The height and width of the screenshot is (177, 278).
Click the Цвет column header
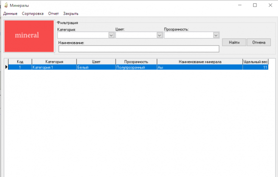96,62
